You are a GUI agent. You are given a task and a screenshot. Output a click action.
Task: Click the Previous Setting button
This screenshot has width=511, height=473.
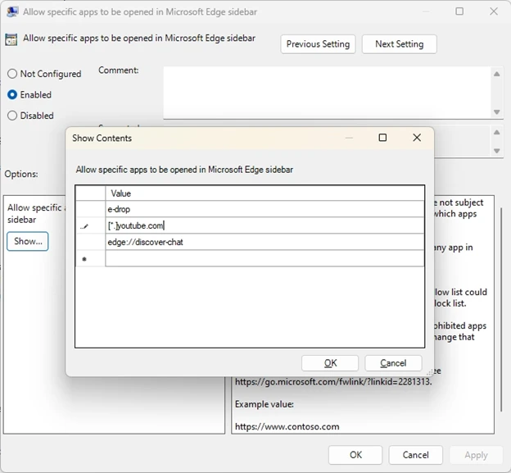318,44
